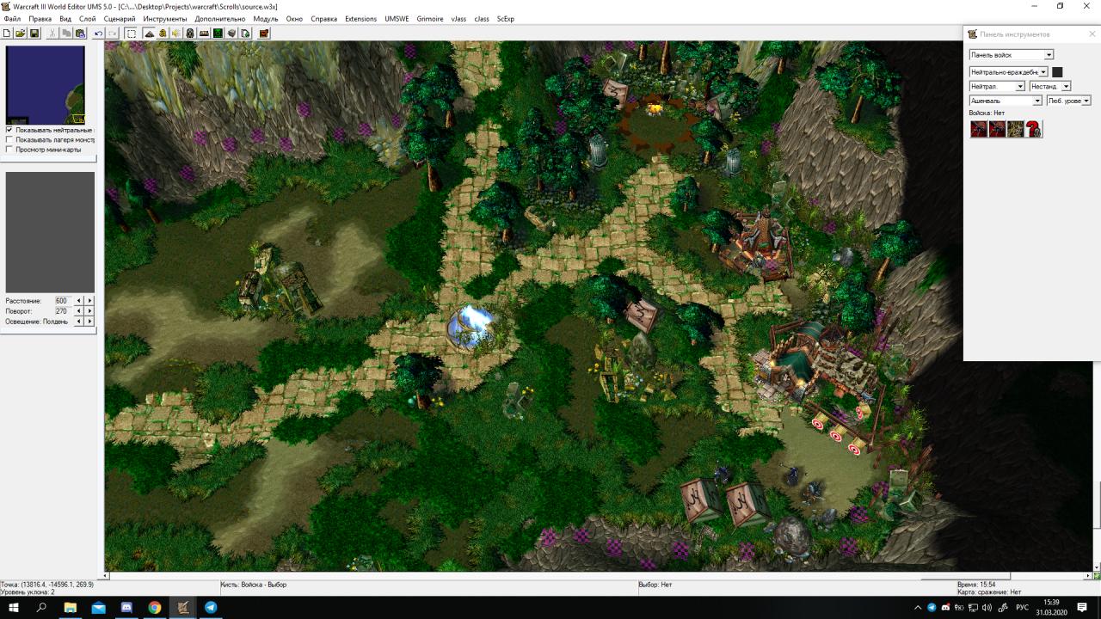Open Discord from the taskbar
The width and height of the screenshot is (1101, 619).
point(126,607)
